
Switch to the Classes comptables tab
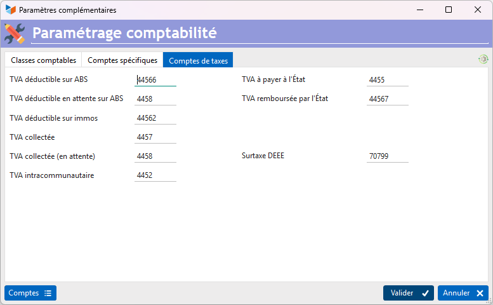point(43,60)
